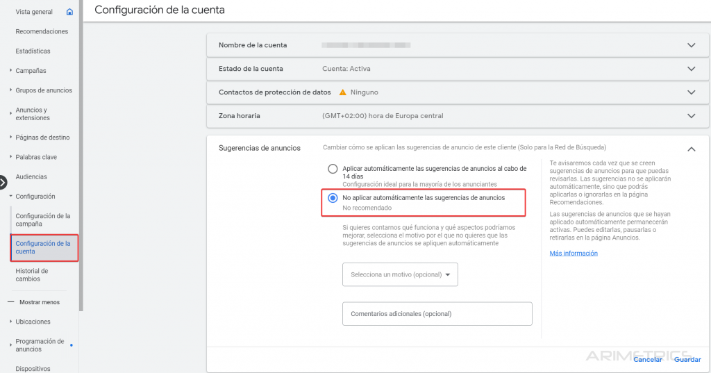The image size is (711, 373).
Task: Expand the Zona horaria section
Action: coord(691,116)
